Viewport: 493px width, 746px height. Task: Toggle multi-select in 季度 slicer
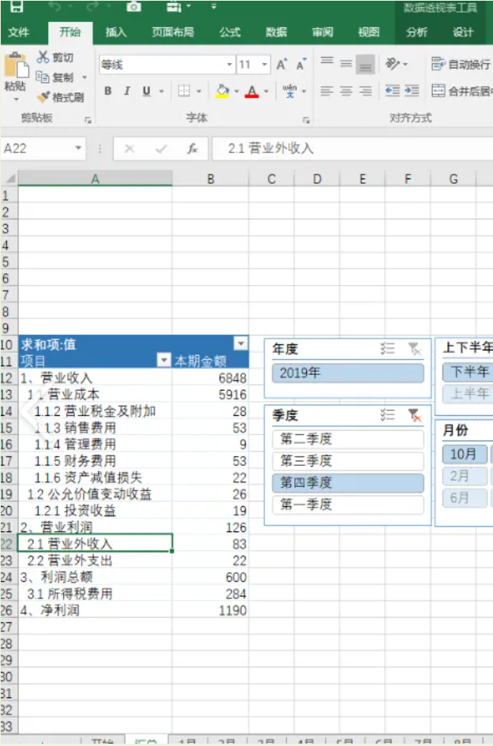(x=387, y=415)
